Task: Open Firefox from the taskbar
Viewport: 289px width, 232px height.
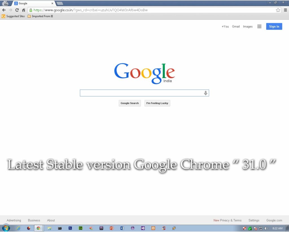Action: tap(29, 228)
